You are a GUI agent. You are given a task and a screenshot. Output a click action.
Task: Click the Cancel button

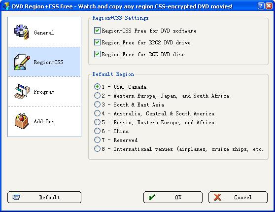pyautogui.click(x=238, y=197)
